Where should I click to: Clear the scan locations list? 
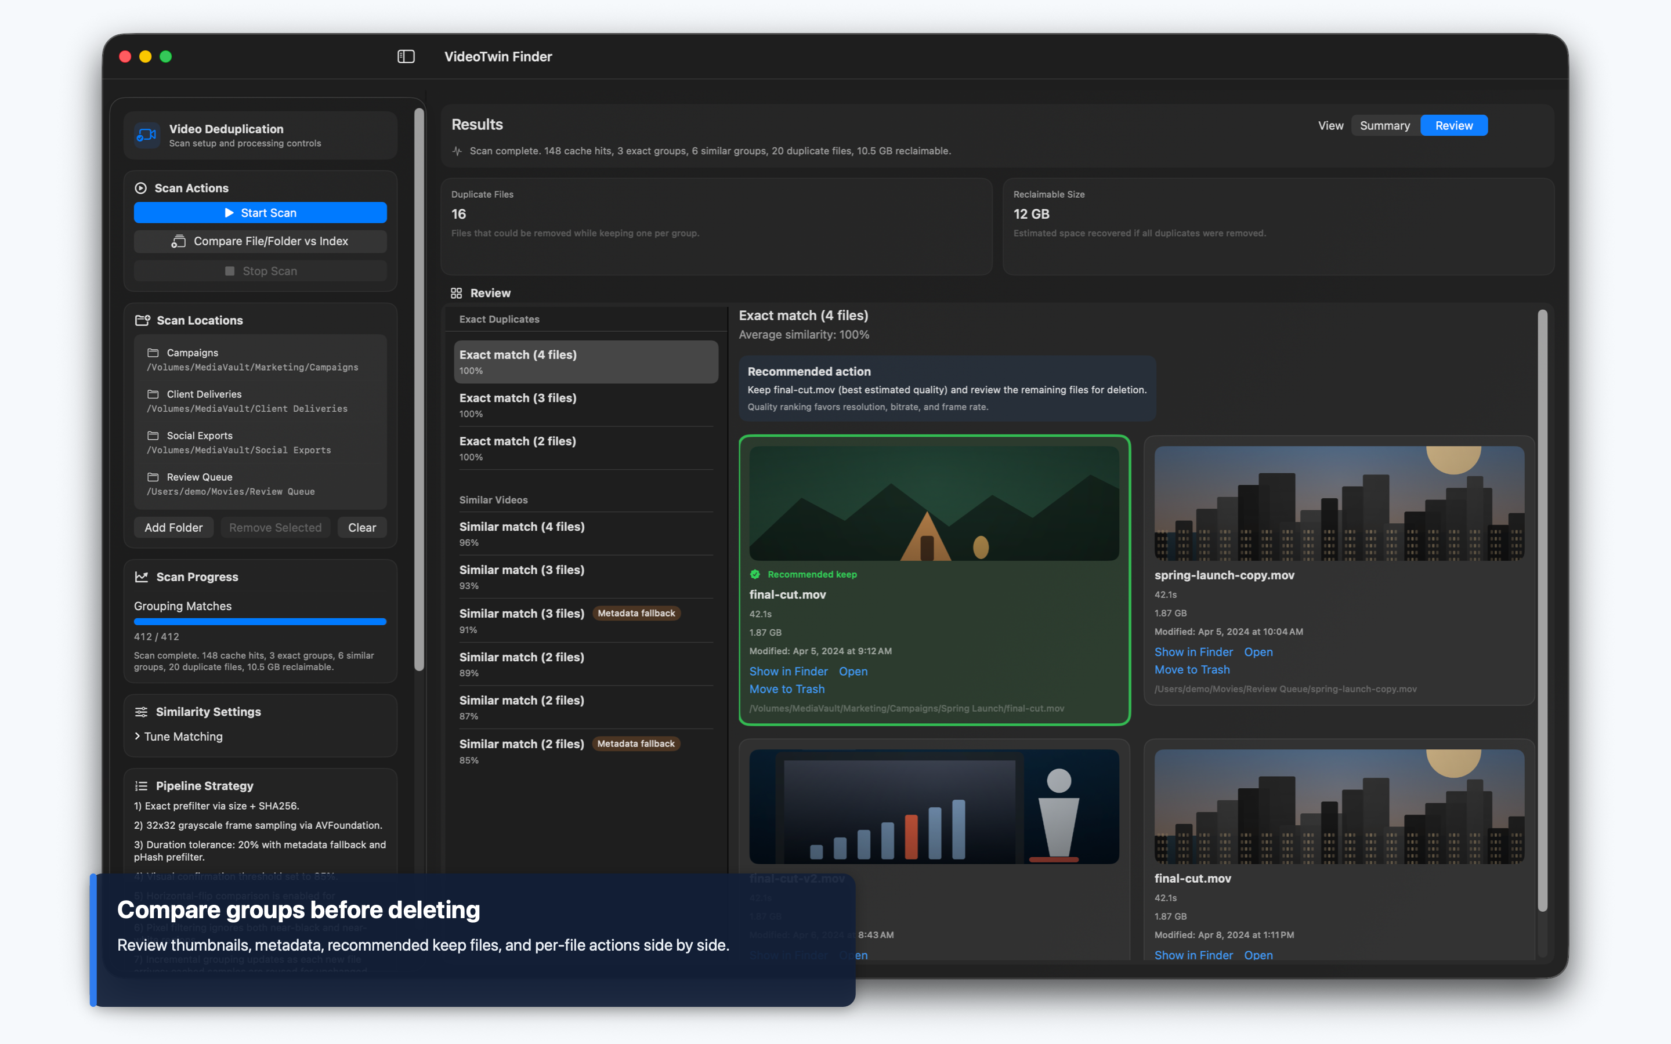[362, 528]
